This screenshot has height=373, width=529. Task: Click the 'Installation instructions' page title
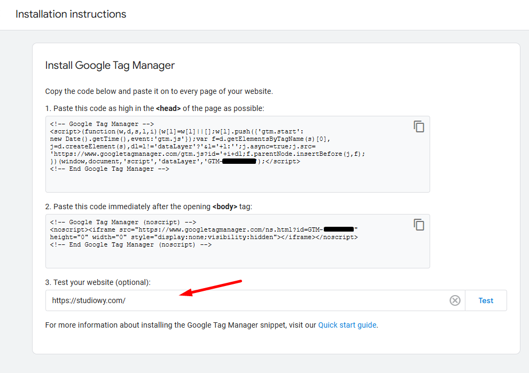click(71, 14)
